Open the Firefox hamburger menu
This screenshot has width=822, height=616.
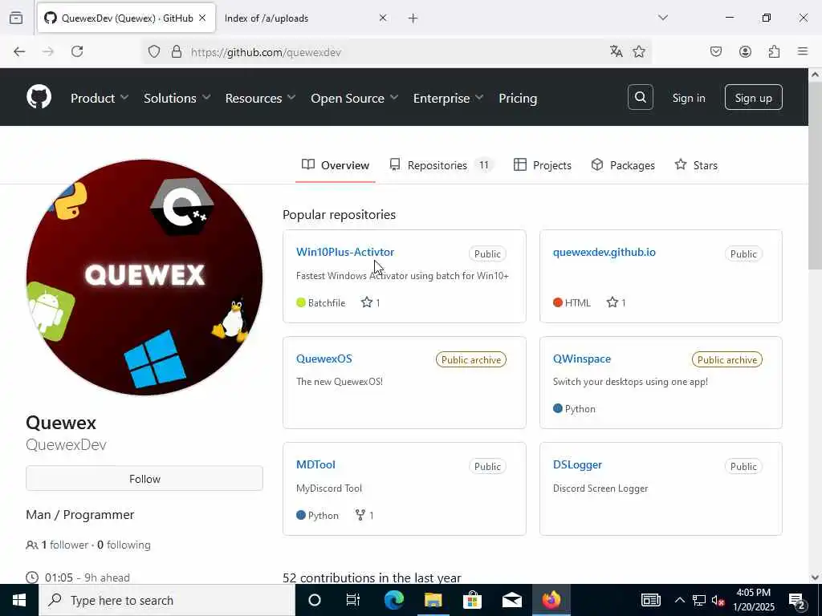pyautogui.click(x=803, y=51)
